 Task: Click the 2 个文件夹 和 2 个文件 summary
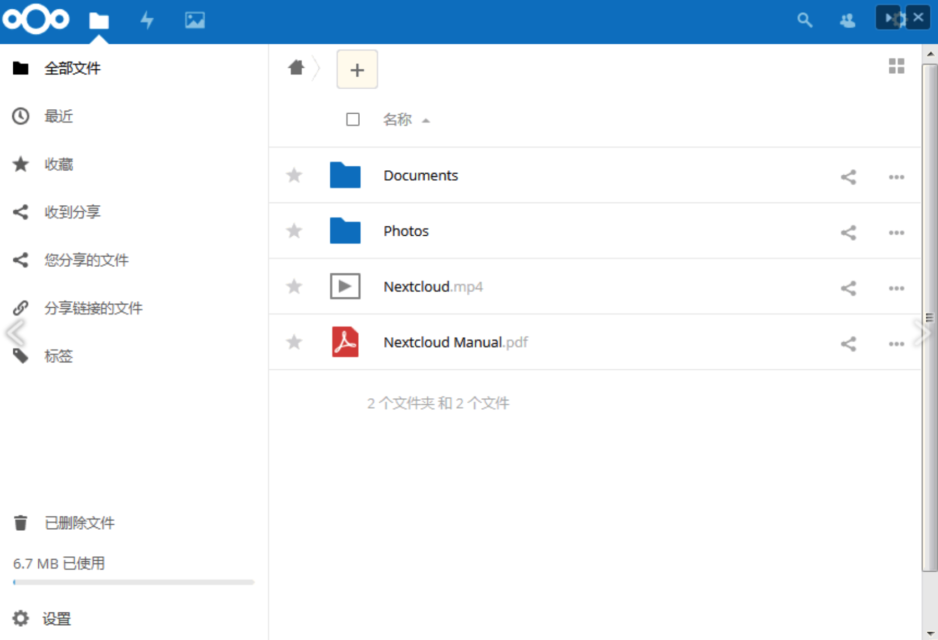tap(438, 403)
